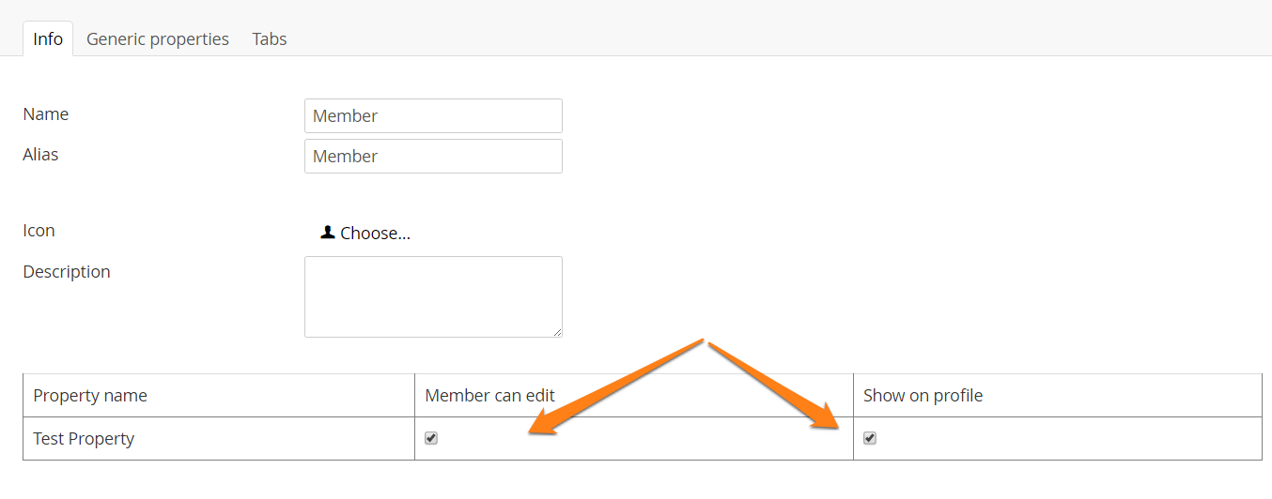Click the Description textarea resize grip
1272x499 pixels.
(x=557, y=332)
